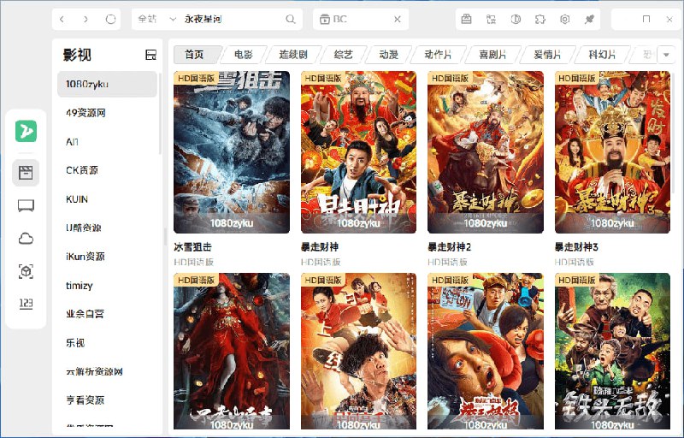
Task: Switch to the 电影 tab
Action: (x=243, y=55)
